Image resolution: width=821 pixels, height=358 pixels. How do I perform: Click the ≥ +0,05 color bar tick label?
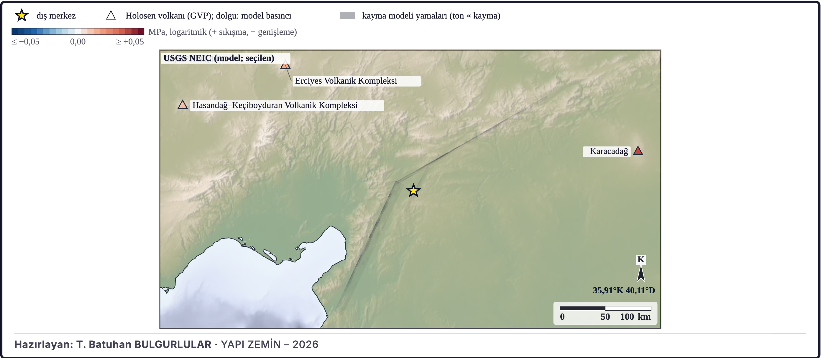pos(130,42)
